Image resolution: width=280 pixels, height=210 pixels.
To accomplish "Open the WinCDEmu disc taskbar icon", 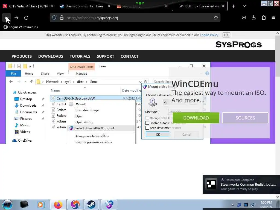I will (109, 205).
